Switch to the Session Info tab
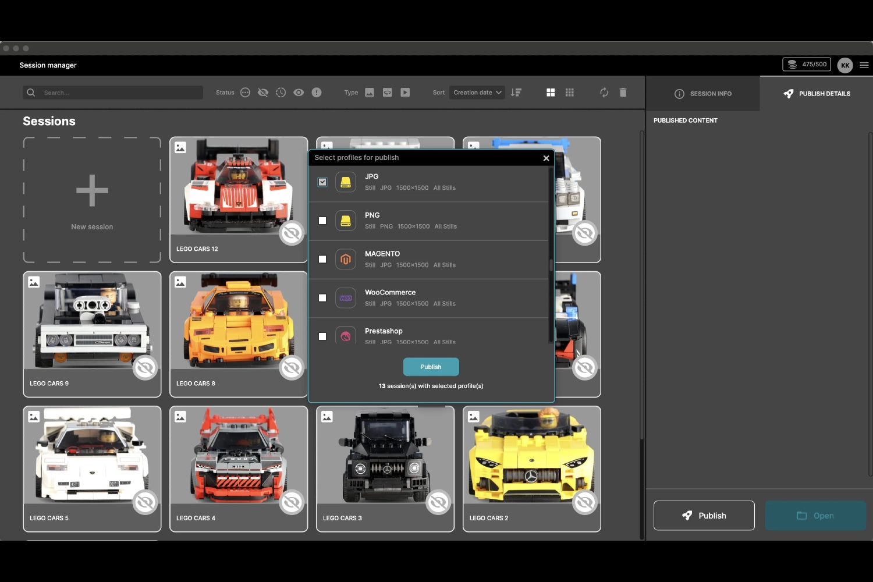This screenshot has height=582, width=873. (702, 94)
